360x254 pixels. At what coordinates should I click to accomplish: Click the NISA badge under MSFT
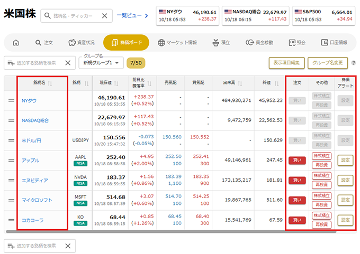pyautogui.click(x=80, y=203)
